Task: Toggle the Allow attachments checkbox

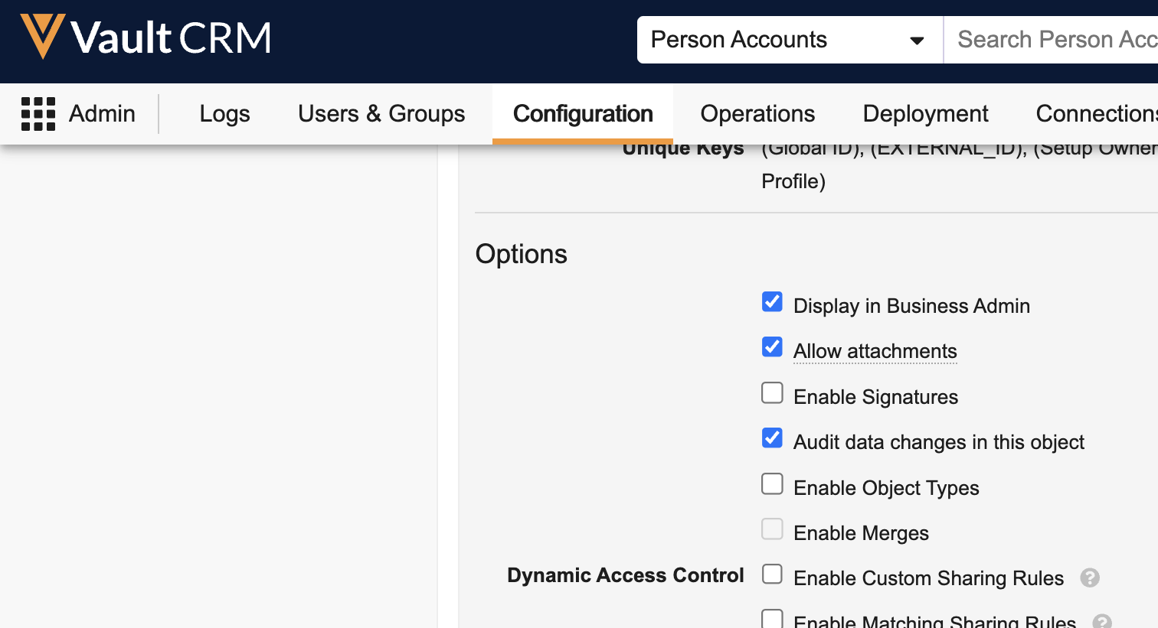Action: 772,347
